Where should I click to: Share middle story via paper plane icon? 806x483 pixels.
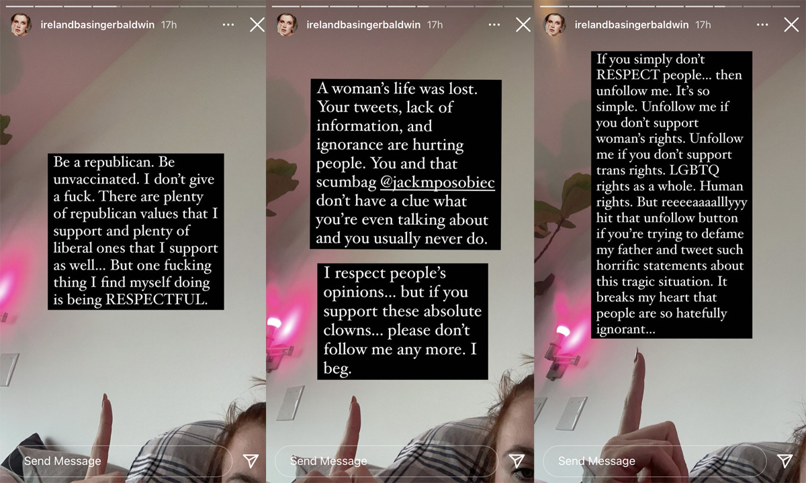pos(517,460)
